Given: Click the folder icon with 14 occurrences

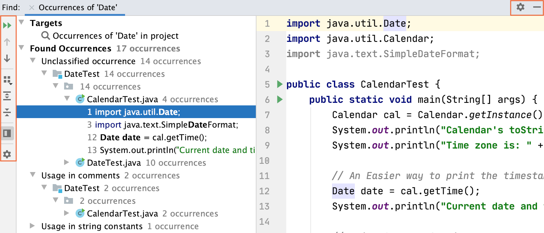Looking at the screenshot, I should [69, 86].
